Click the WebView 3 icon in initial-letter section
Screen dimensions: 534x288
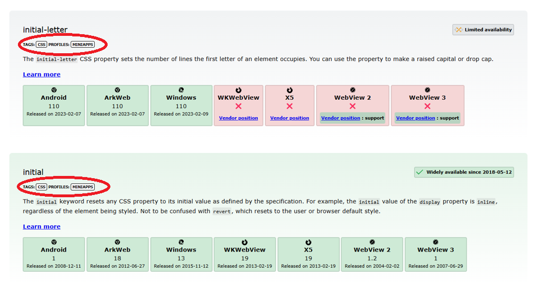click(428, 90)
